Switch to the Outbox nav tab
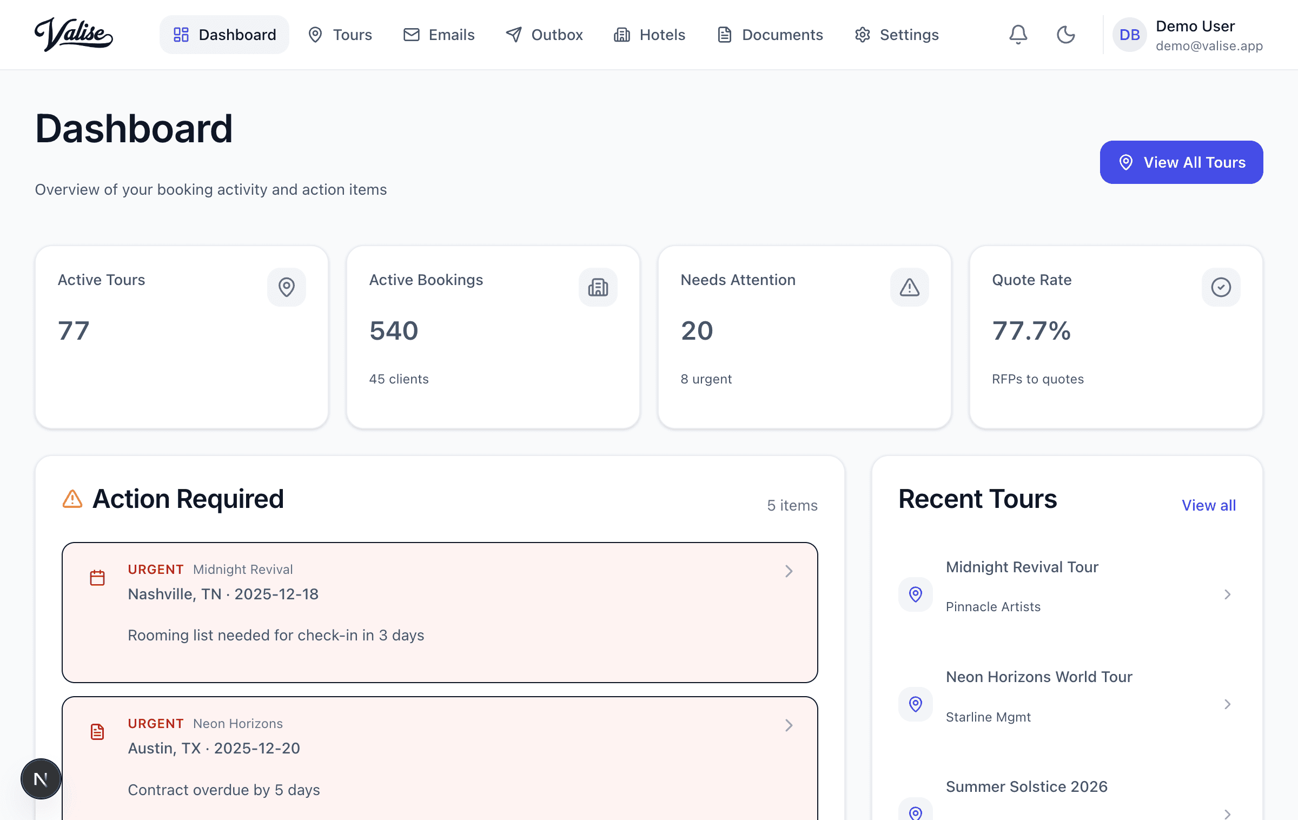The width and height of the screenshot is (1298, 820). coord(544,35)
